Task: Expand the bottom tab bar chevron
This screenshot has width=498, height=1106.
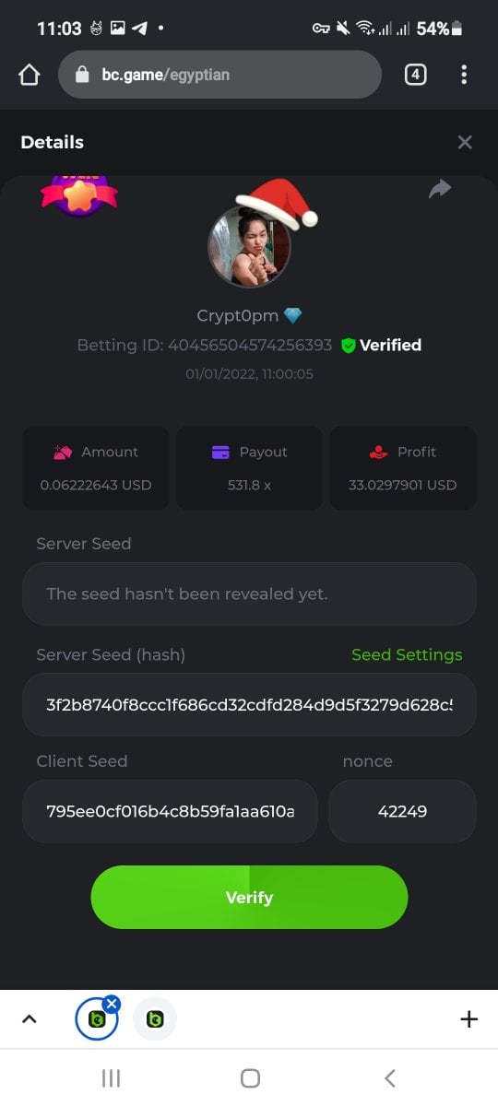Action: [x=29, y=1018]
